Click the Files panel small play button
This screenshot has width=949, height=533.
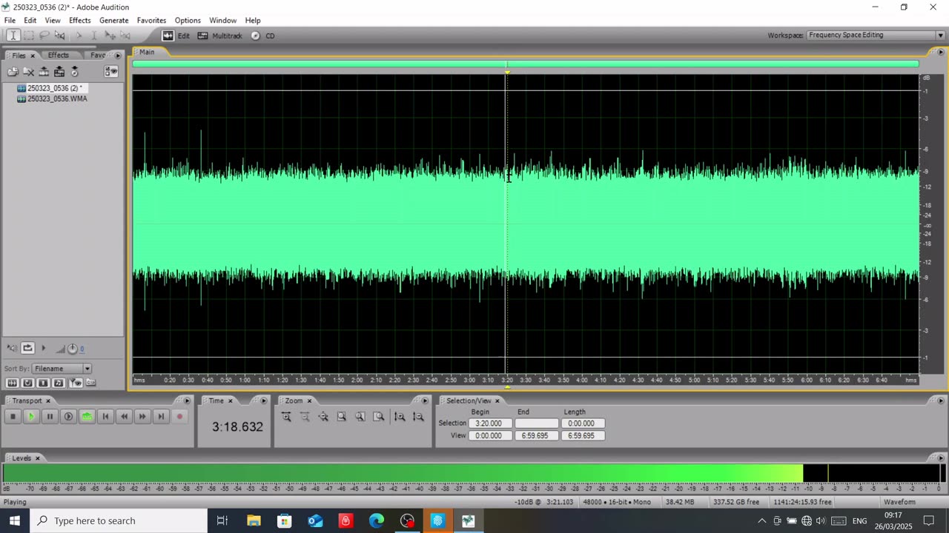point(43,348)
